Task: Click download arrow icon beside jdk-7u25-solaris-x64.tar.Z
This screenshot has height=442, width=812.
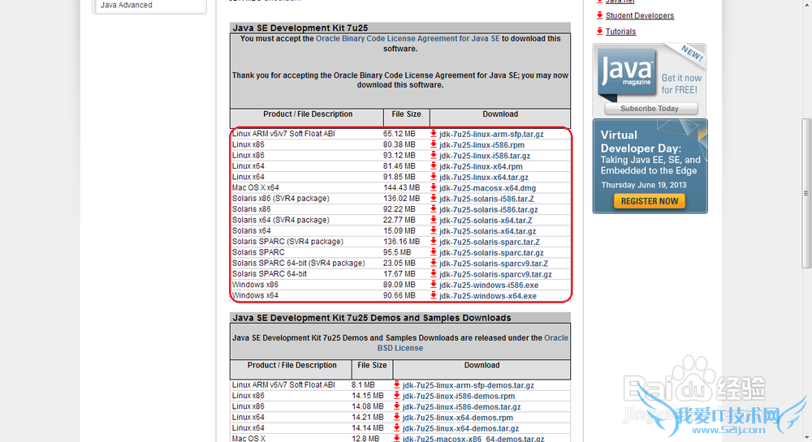Action: point(434,221)
